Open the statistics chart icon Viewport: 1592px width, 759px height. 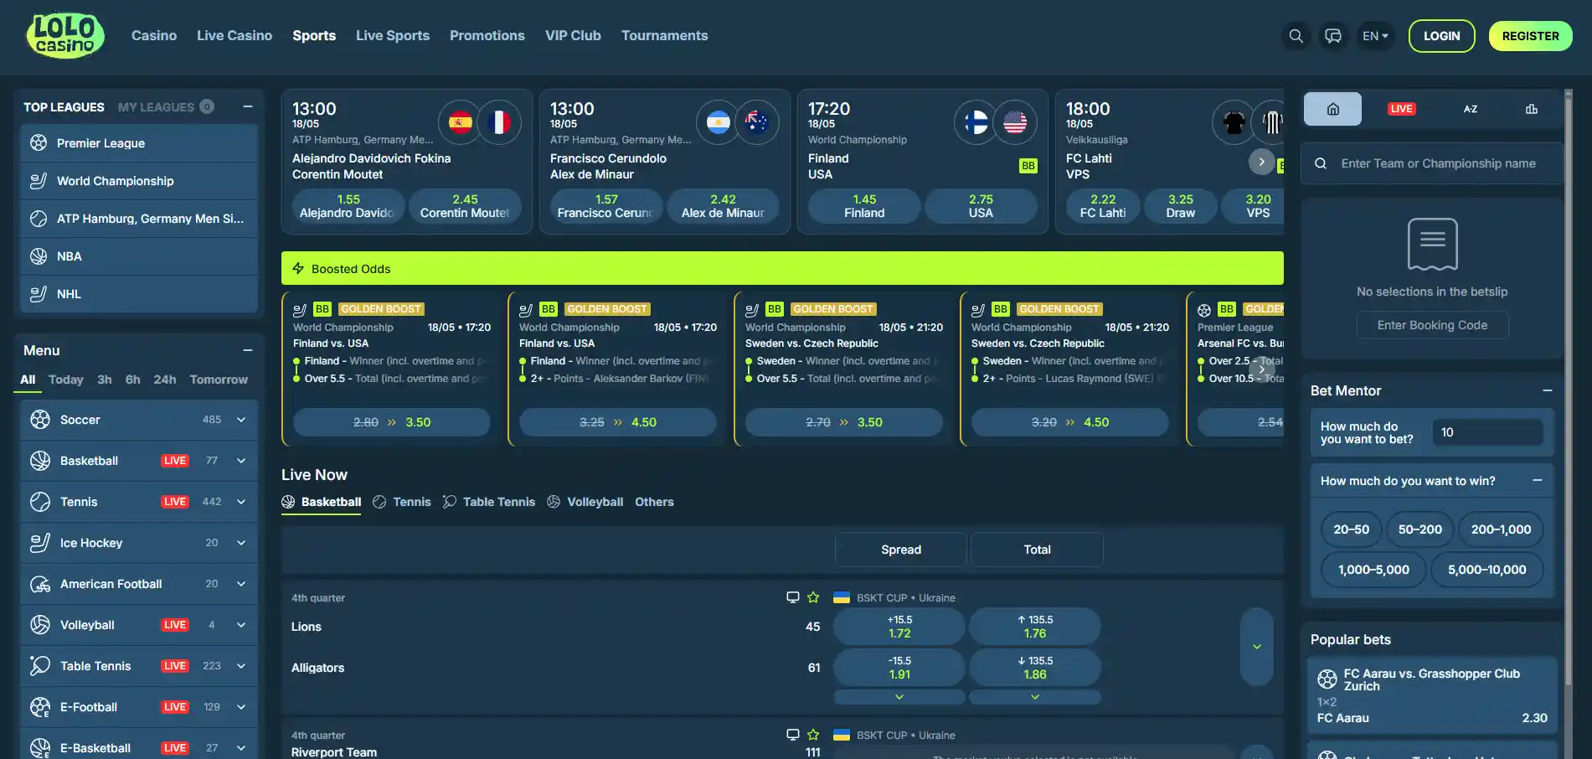pos(1532,109)
